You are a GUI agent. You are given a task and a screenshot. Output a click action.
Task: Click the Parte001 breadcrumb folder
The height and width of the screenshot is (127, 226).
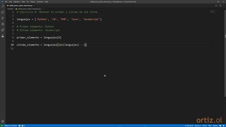click(x=10, y=9)
